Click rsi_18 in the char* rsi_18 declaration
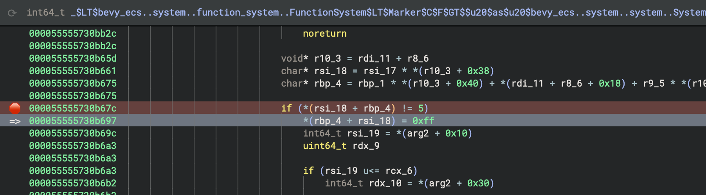 330,71
